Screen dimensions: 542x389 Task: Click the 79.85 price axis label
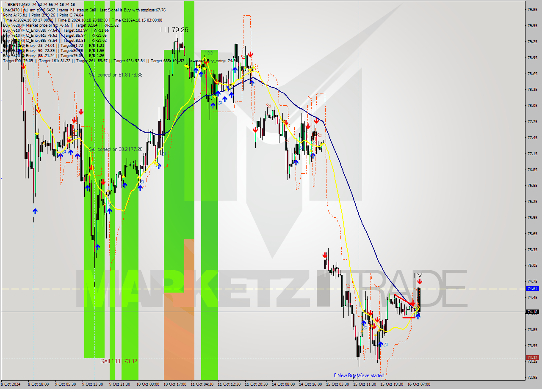pos(532,9)
